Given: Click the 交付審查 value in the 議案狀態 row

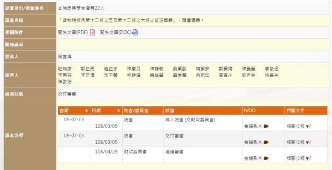Looking at the screenshot, I should pyautogui.click(x=67, y=94).
